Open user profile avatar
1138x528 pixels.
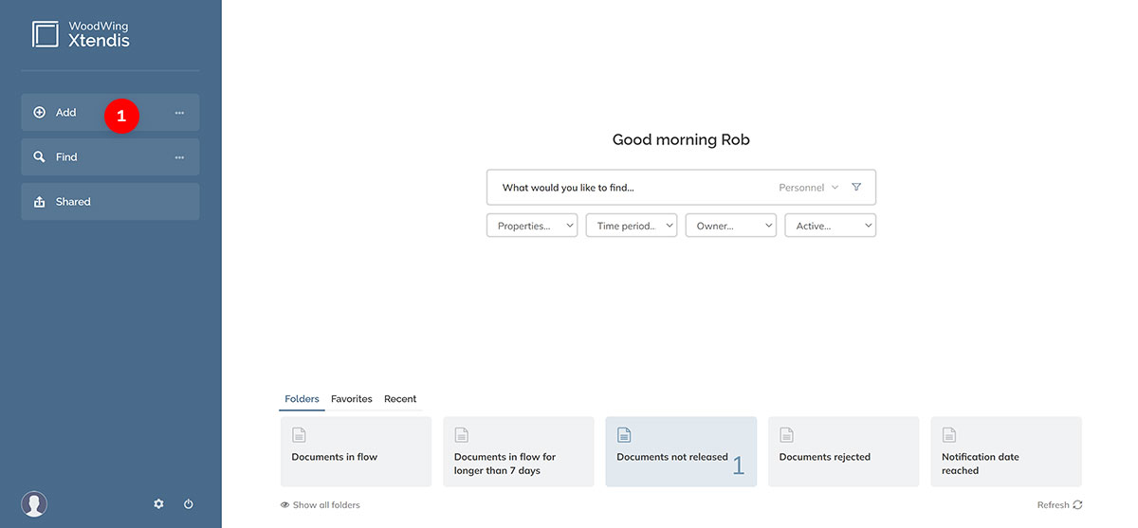34,504
